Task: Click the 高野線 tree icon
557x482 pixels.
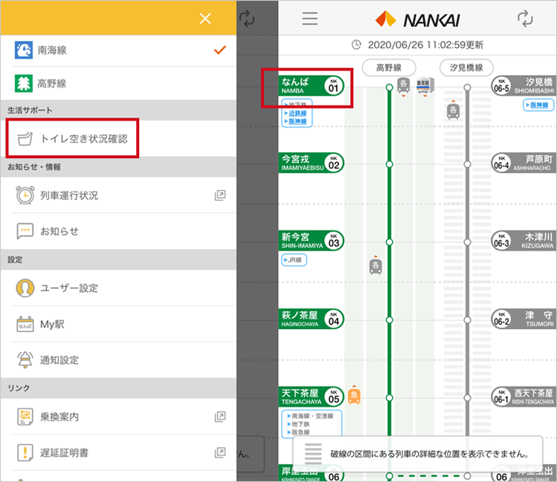Action: [24, 83]
